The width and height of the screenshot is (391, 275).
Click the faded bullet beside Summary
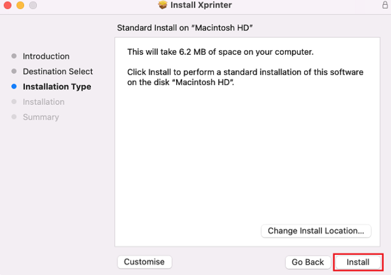(14, 117)
